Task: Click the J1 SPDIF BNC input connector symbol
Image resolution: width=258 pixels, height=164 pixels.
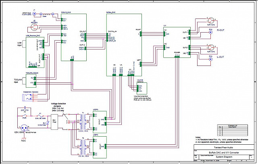Action: [x=34, y=14]
